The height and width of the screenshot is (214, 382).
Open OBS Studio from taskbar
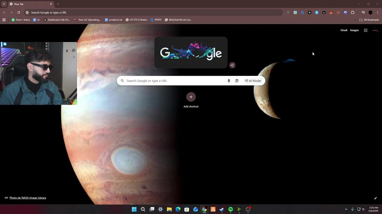point(248,209)
